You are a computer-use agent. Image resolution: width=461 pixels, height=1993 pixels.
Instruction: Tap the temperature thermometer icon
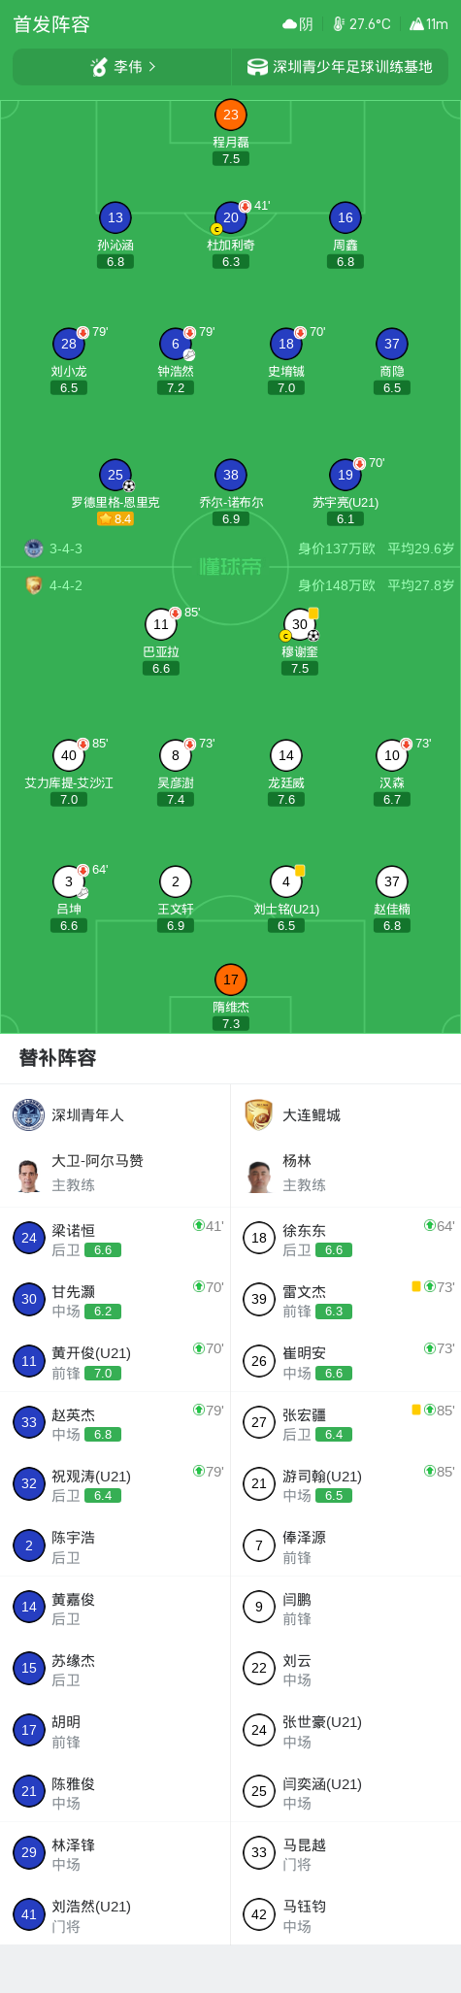[x=339, y=24]
